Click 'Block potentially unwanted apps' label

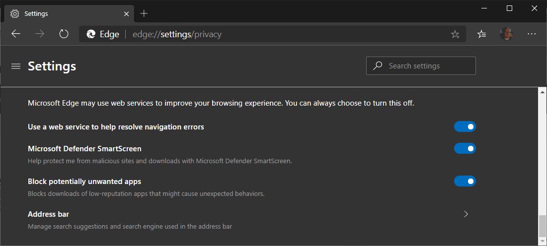(x=84, y=182)
